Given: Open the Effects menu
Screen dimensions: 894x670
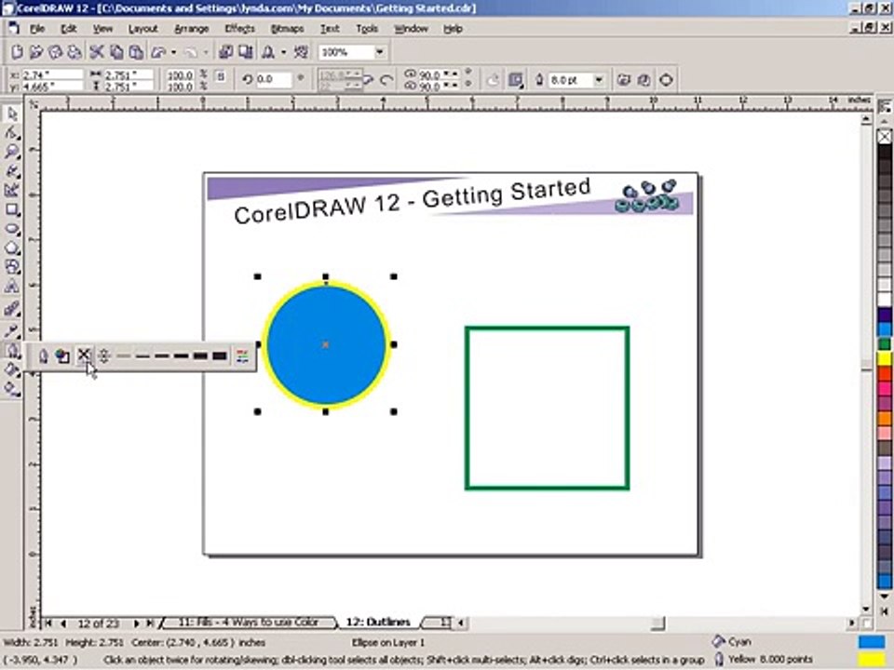Looking at the screenshot, I should pos(239,29).
